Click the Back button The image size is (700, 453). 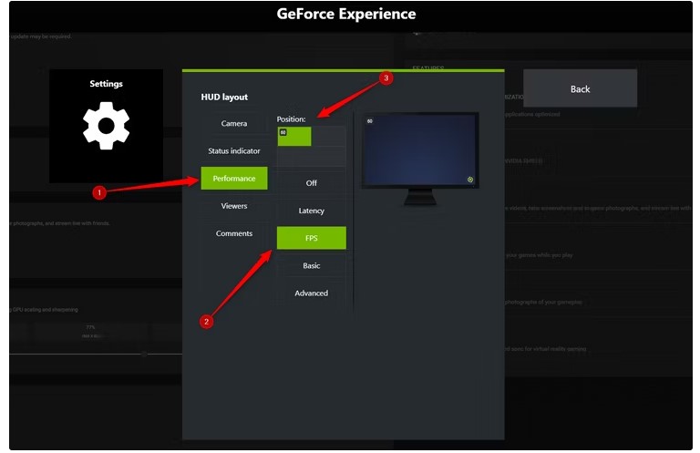tap(580, 88)
